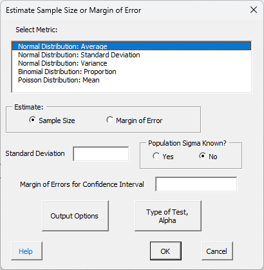Set Population Sigma Known to Yes
Screen dimensions: 264x270
pos(156,156)
